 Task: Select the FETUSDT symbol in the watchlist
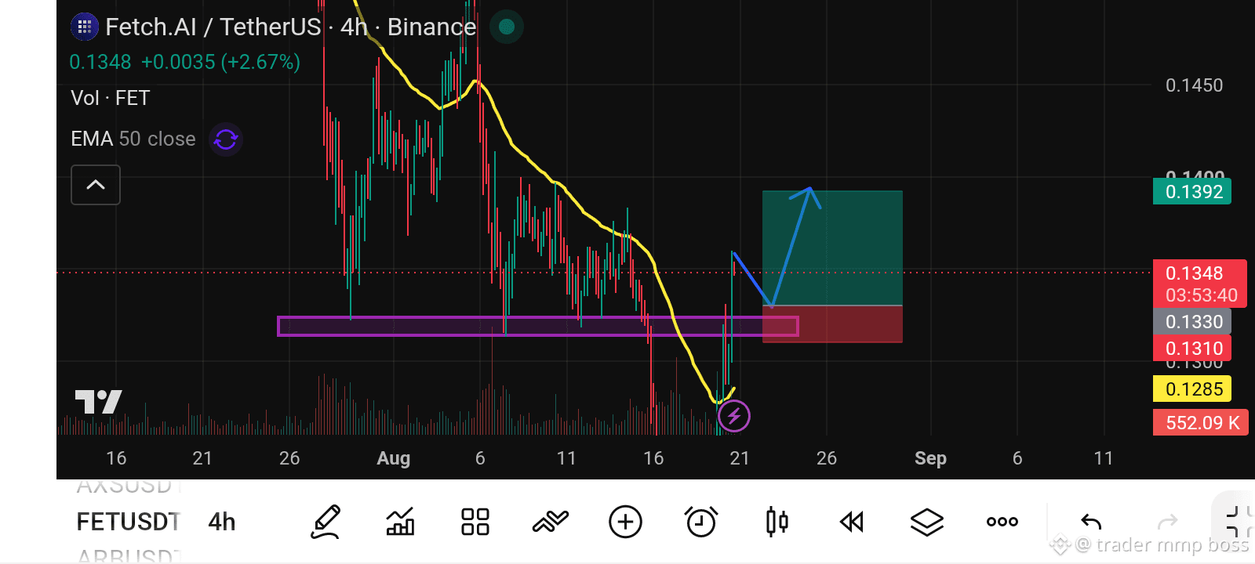click(129, 522)
